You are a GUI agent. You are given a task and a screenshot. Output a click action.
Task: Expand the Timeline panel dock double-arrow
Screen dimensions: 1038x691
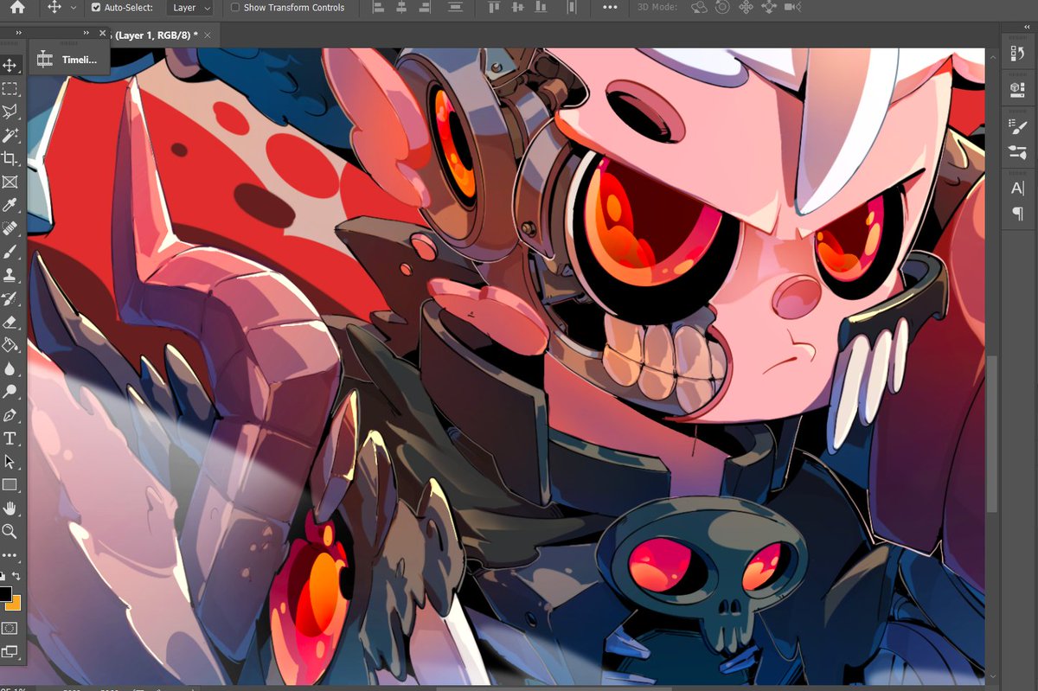click(x=86, y=33)
